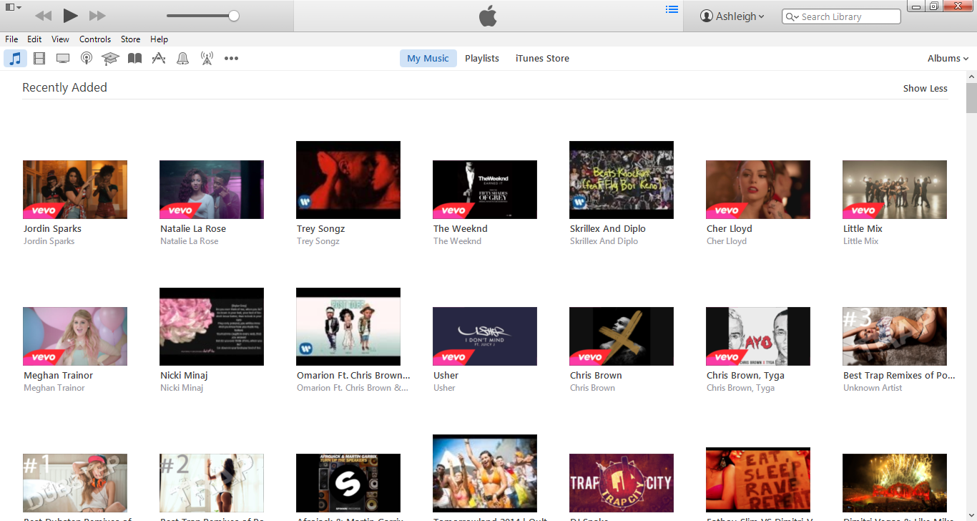Click the Jordin Sparks album title
This screenshot has width=977, height=521.
[x=52, y=229]
